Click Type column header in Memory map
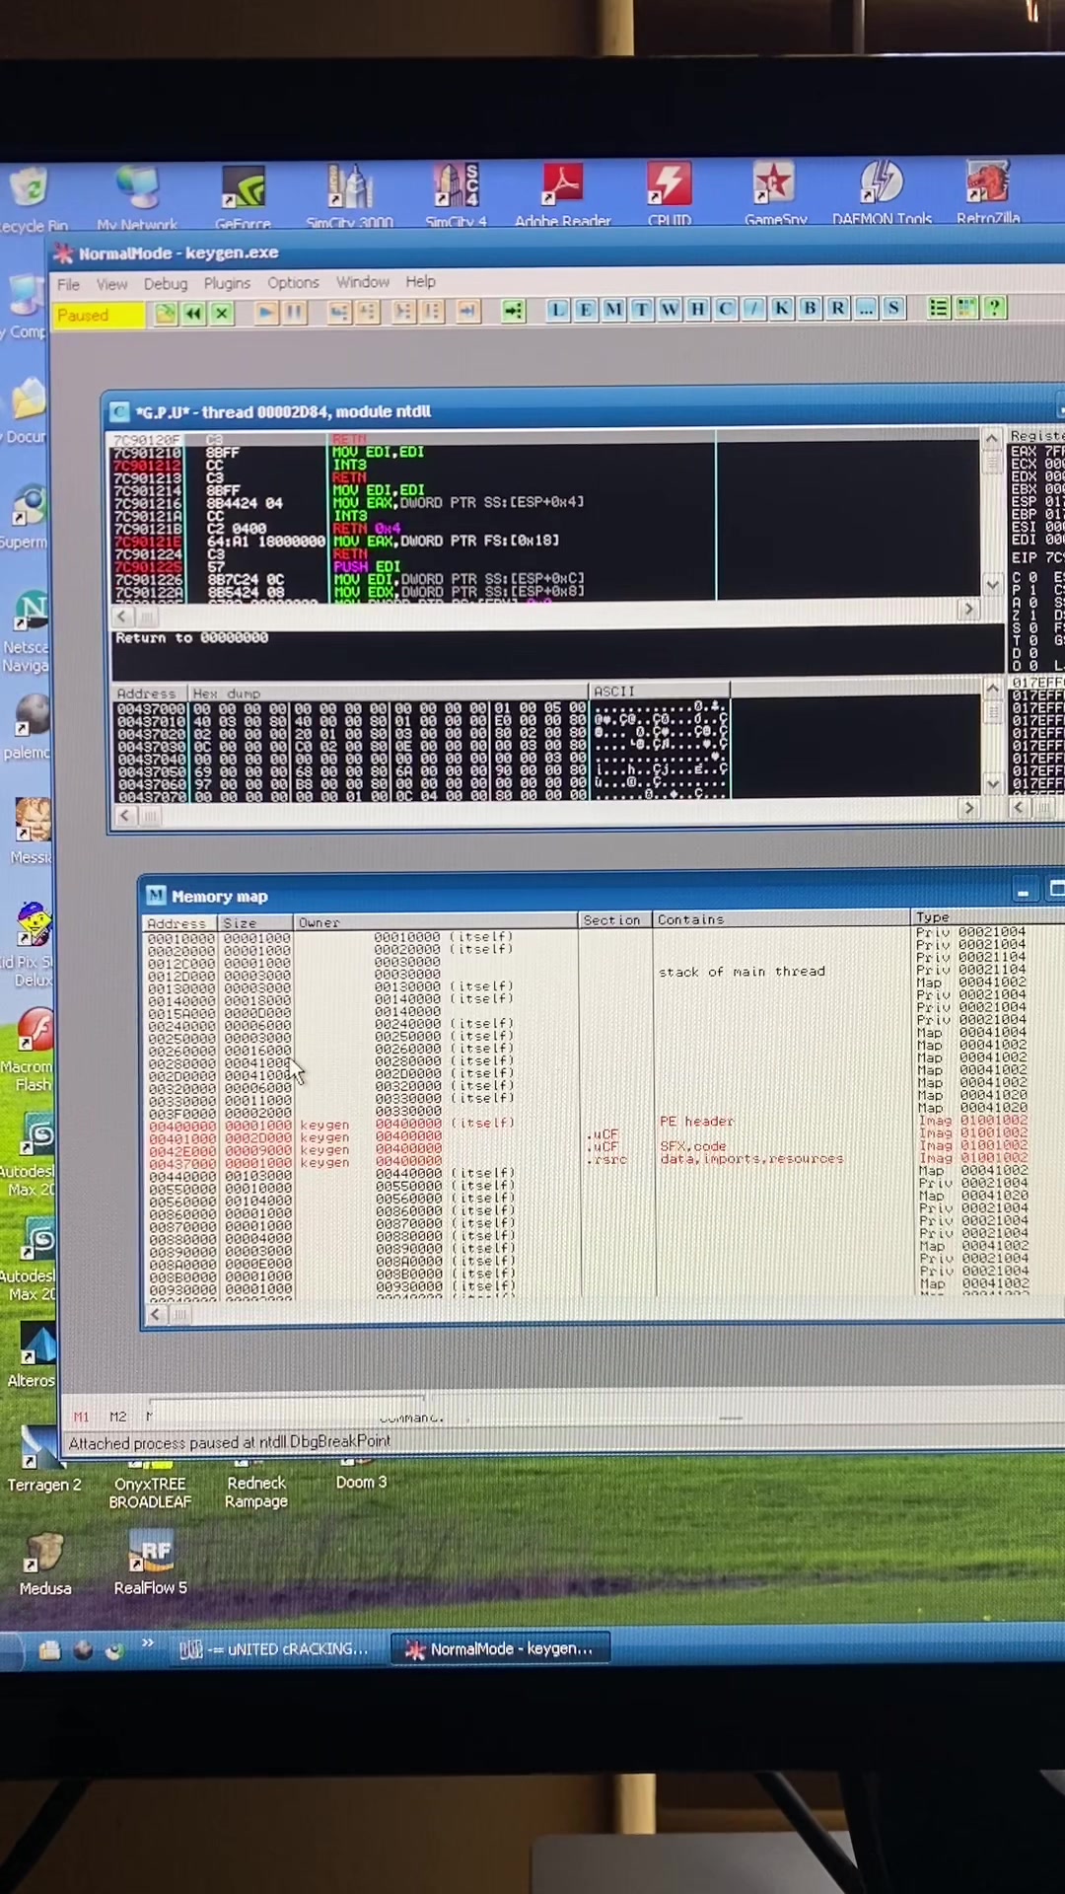Viewport: 1065px width, 1894px height. point(986,917)
